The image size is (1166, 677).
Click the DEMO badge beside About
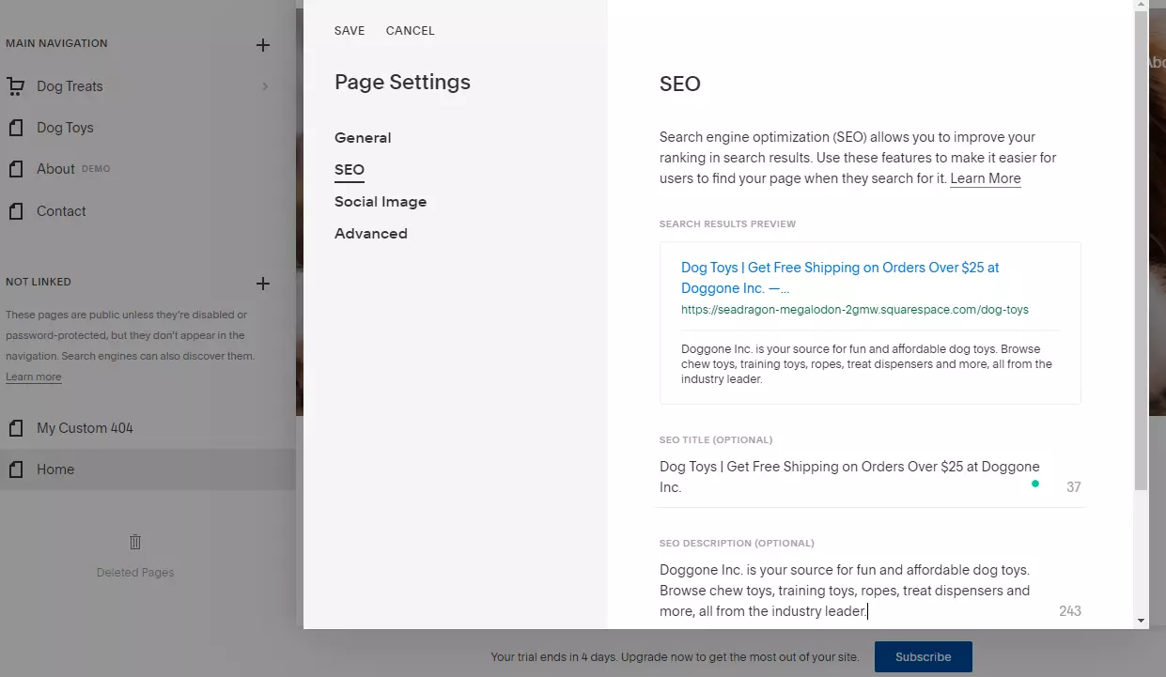click(96, 169)
